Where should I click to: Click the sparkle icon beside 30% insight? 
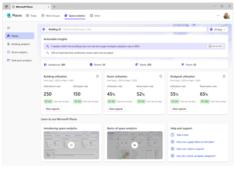(x=48, y=53)
